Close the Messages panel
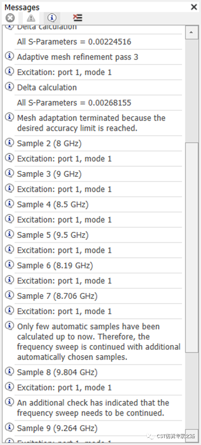This screenshot has height=445, width=201. coord(194,7)
